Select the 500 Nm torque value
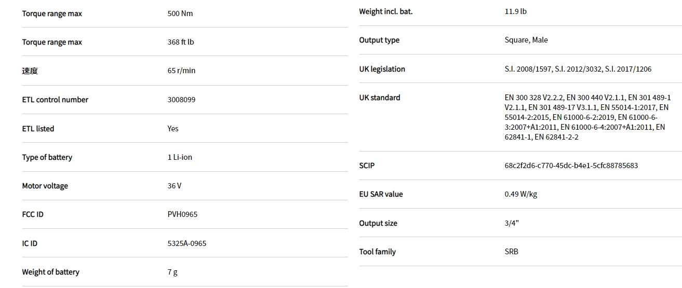Image resolution: width=682 pixels, height=288 pixels. 180,13
